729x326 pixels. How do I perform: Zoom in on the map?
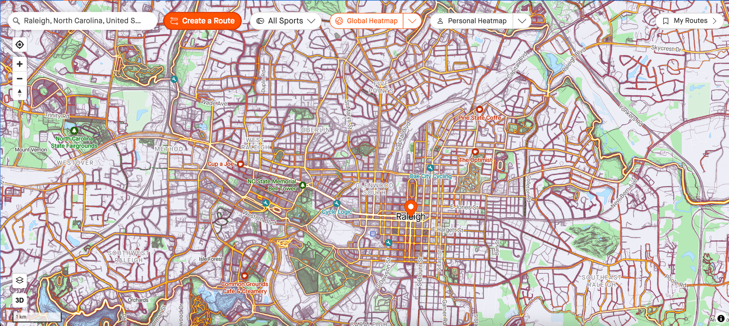(x=20, y=64)
